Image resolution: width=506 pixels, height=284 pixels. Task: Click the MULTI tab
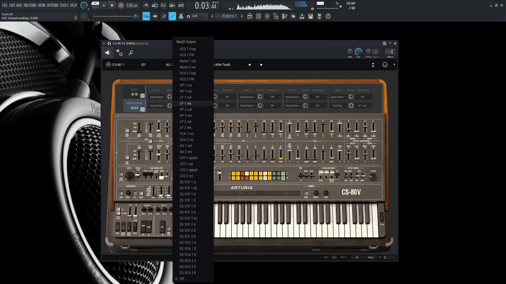coord(134,92)
